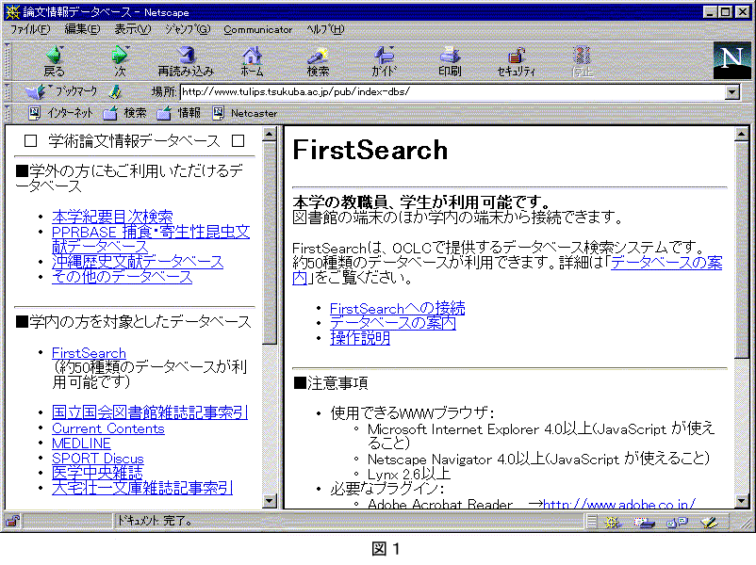The width and height of the screenshot is (756, 565).
Task: Click the security padlock in status bar
Action: 12,521
